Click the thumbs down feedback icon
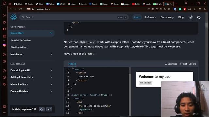 coord(49,109)
